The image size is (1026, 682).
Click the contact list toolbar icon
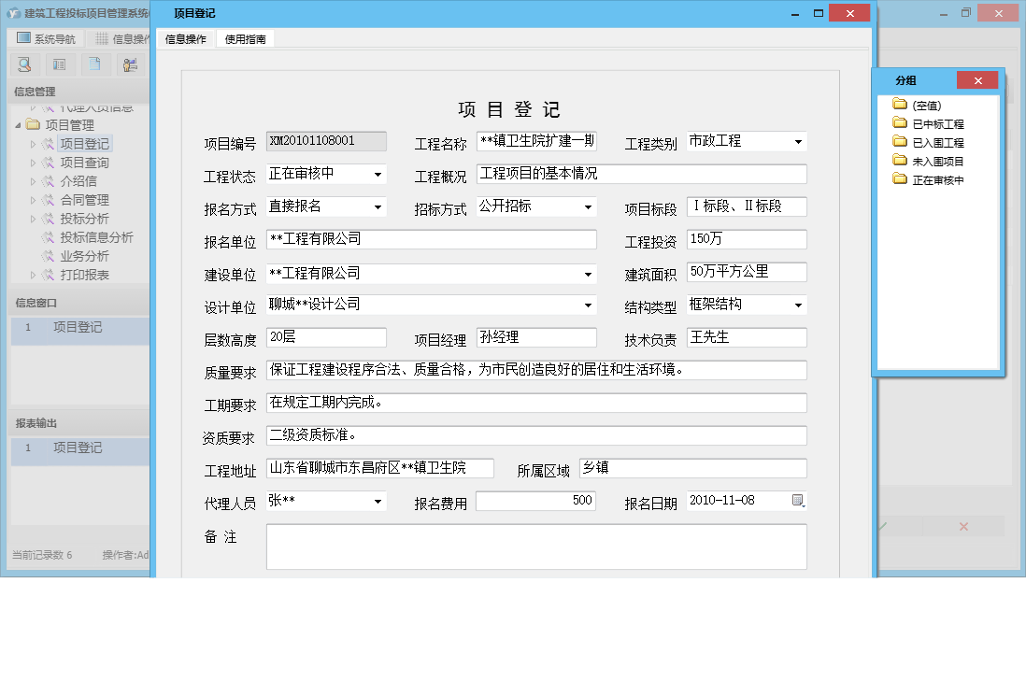(x=59, y=64)
